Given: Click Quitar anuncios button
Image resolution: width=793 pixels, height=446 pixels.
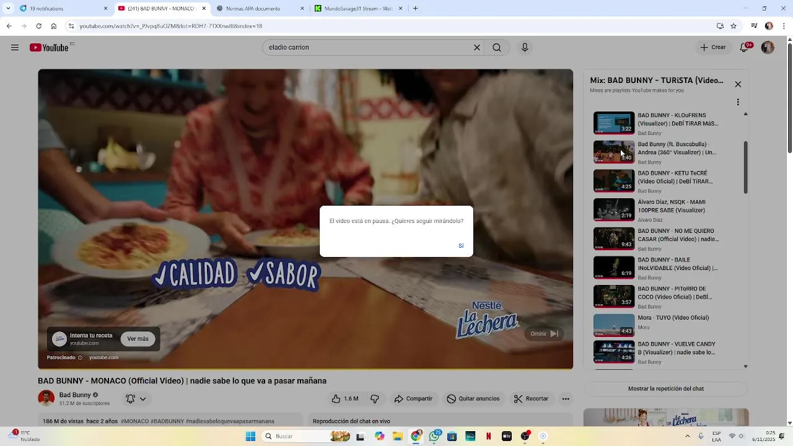Looking at the screenshot, I should [x=473, y=399].
